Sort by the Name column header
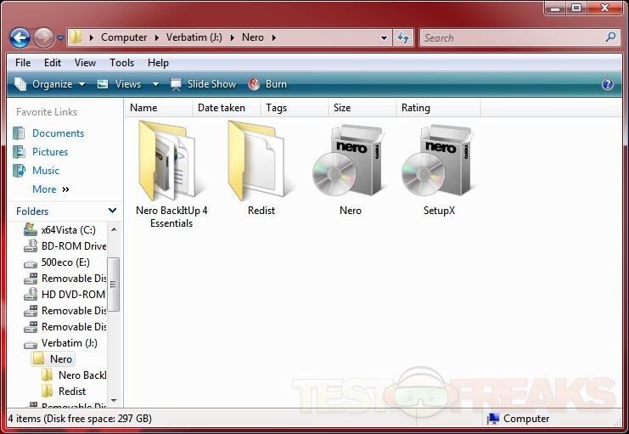 point(144,108)
